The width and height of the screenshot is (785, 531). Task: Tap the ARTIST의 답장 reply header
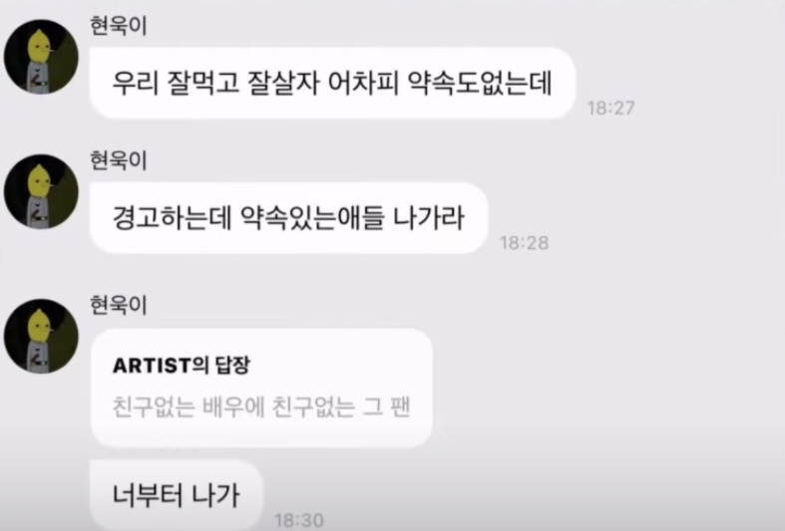181,366
